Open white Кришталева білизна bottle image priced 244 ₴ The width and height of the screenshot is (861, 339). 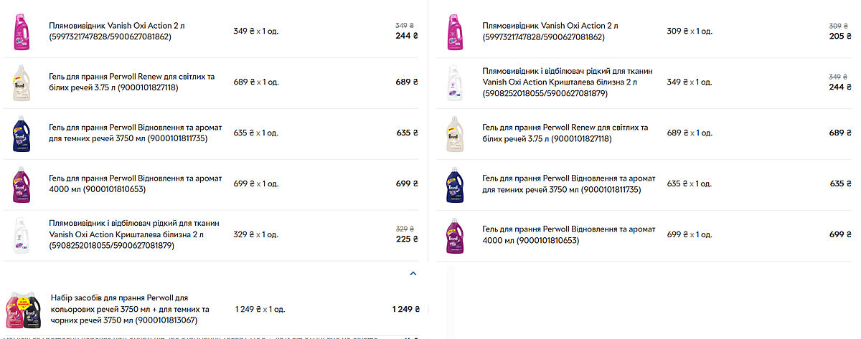[x=453, y=82]
